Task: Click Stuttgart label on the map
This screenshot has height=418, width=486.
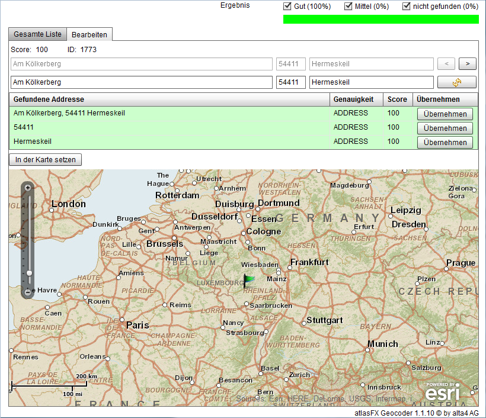Action: pyautogui.click(x=325, y=320)
